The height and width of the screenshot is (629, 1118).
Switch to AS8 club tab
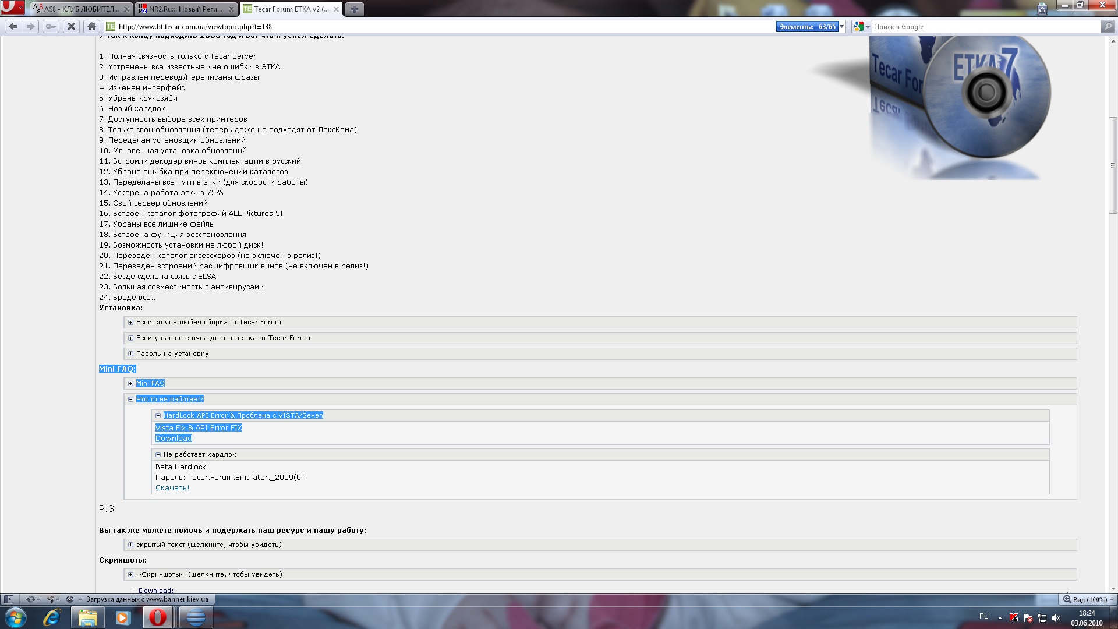tap(80, 9)
